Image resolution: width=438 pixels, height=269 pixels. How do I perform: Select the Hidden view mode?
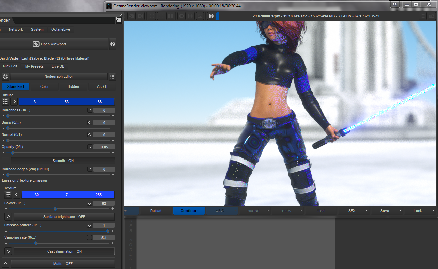click(x=73, y=86)
